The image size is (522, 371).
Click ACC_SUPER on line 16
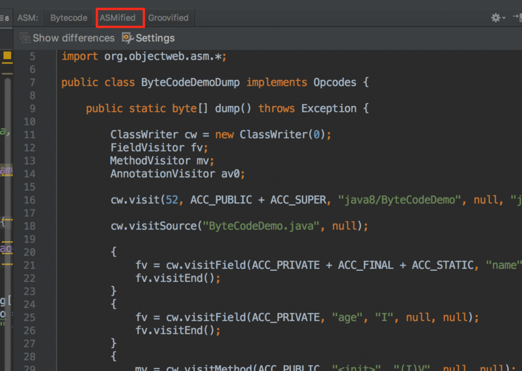pyautogui.click(x=298, y=200)
